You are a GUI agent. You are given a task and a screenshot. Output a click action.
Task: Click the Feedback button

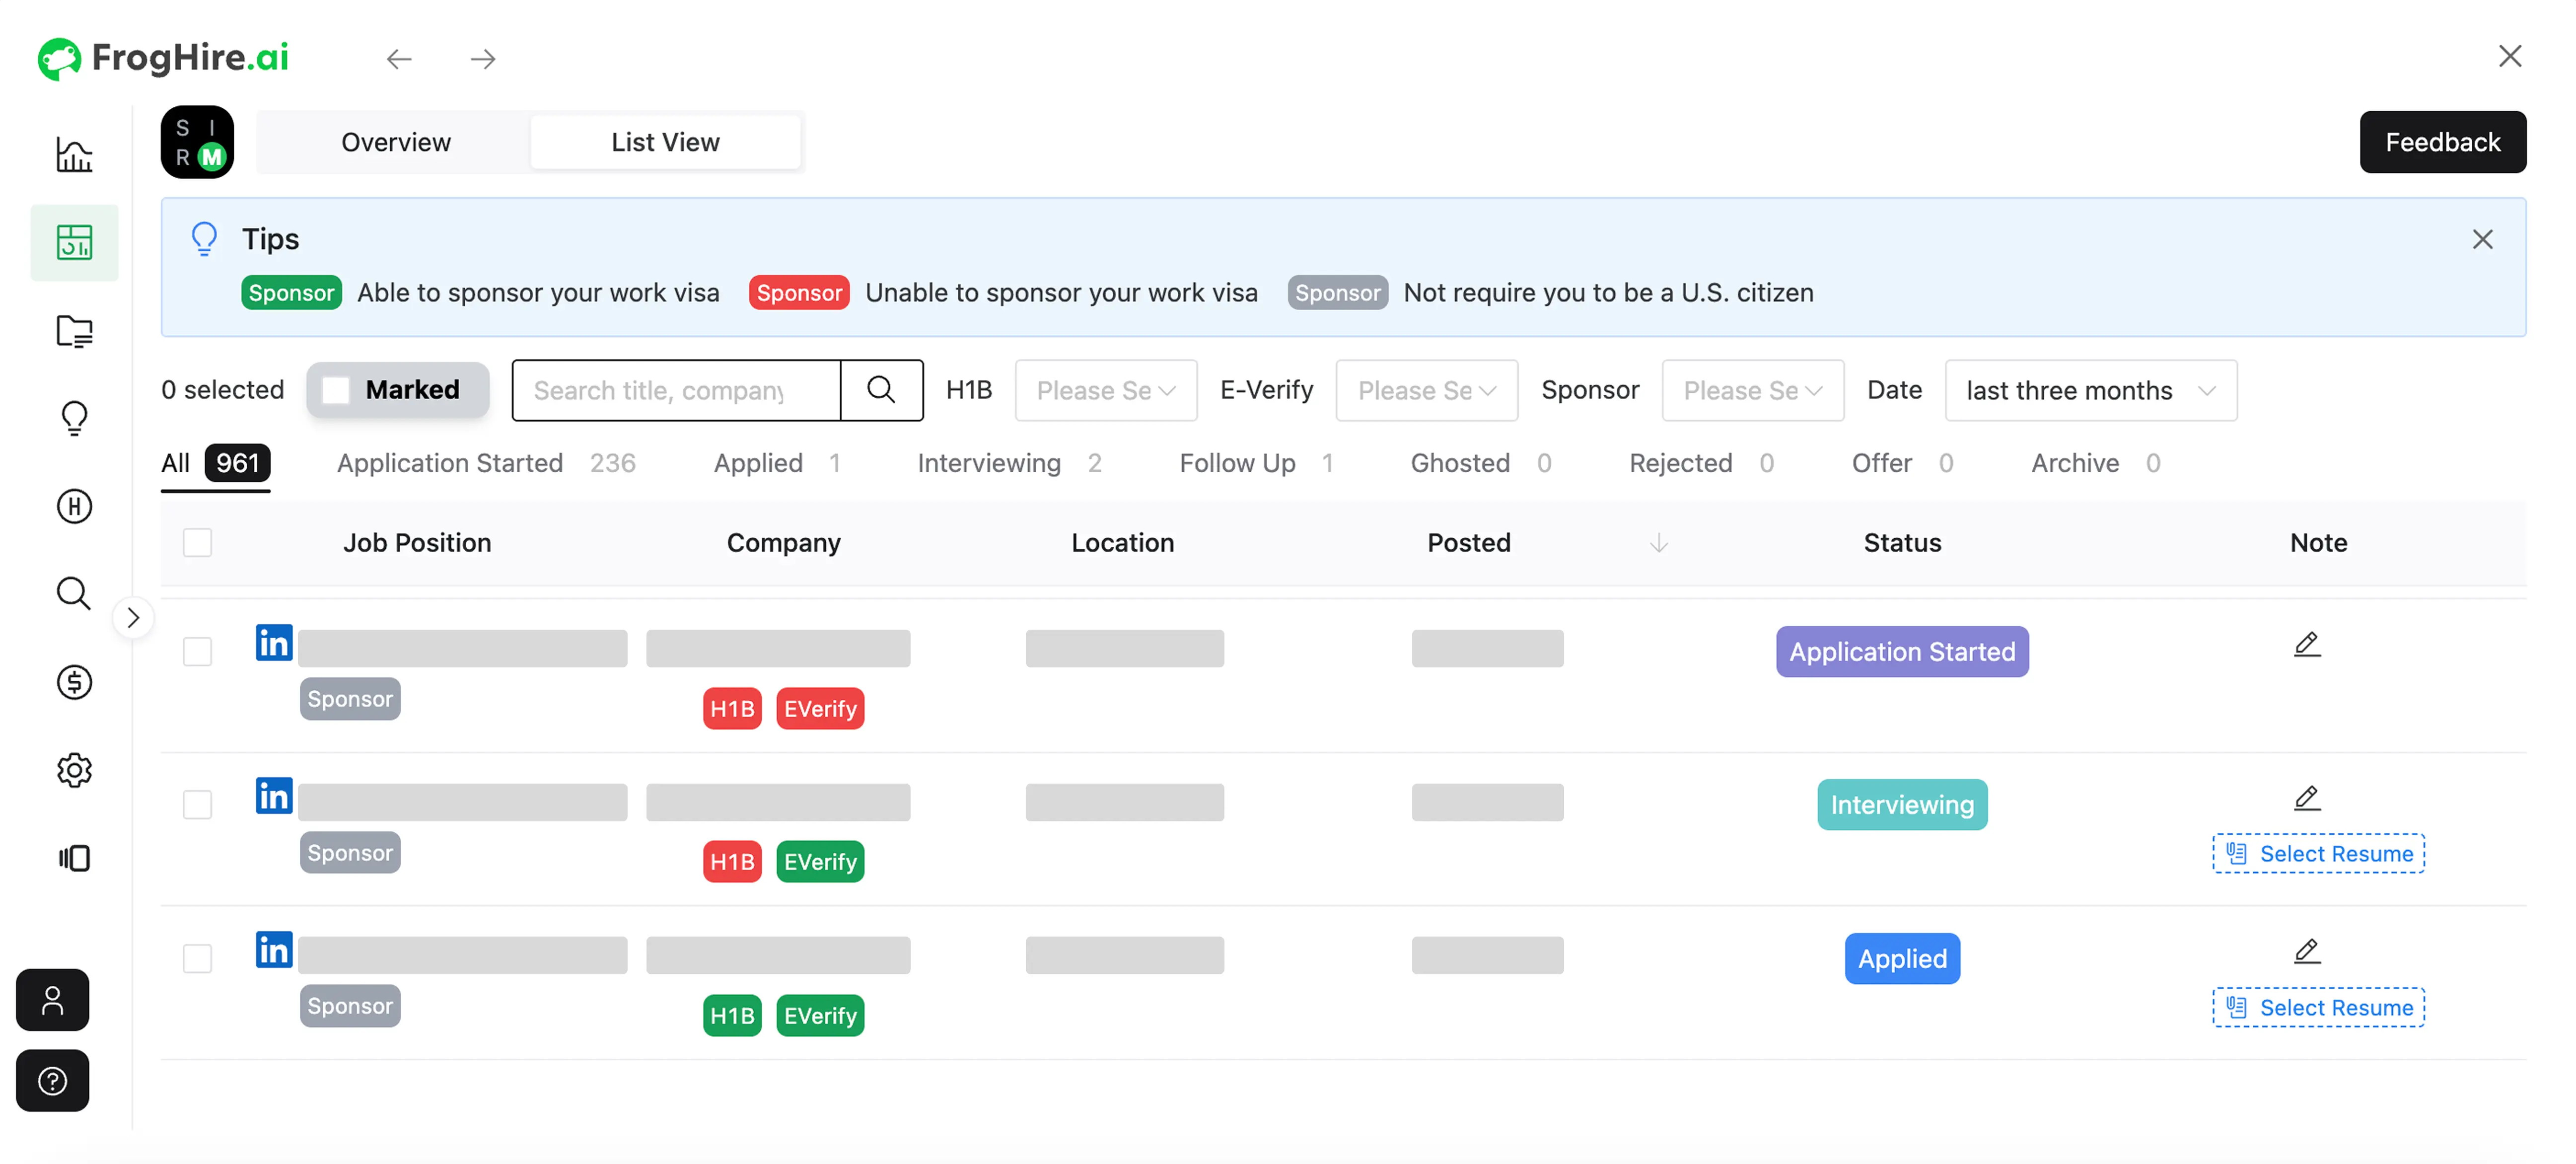coord(2442,141)
